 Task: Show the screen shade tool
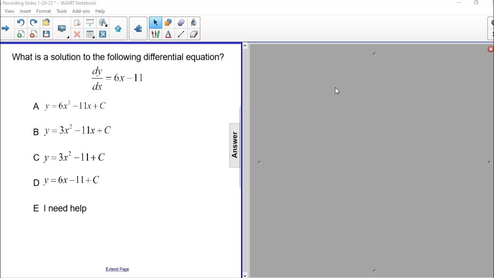tap(90, 22)
